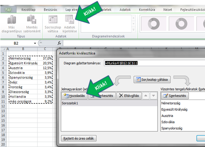The width and height of the screenshot is (205, 147).
Task: Click the 37,0% value cell
Action: point(45,58)
